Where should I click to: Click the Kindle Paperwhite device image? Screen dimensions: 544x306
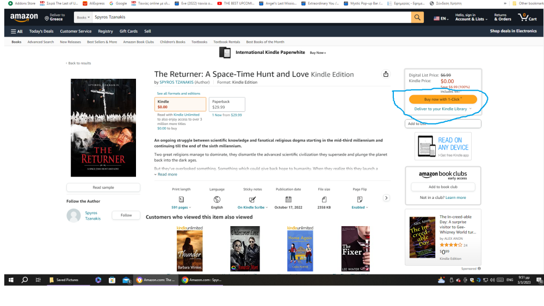225,53
